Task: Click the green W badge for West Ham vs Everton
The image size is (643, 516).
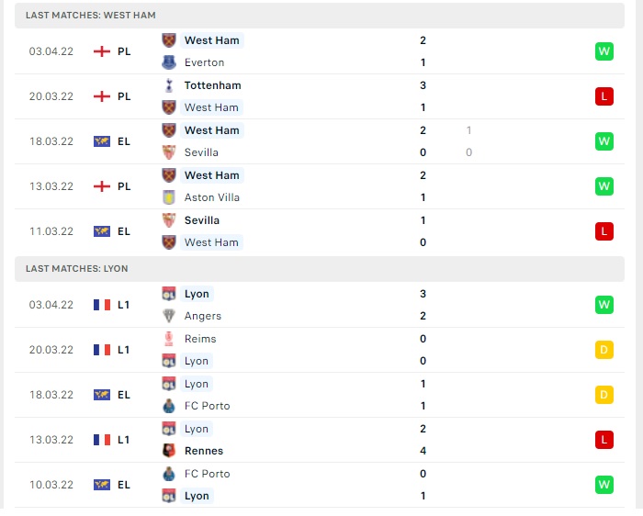Action: click(x=604, y=51)
